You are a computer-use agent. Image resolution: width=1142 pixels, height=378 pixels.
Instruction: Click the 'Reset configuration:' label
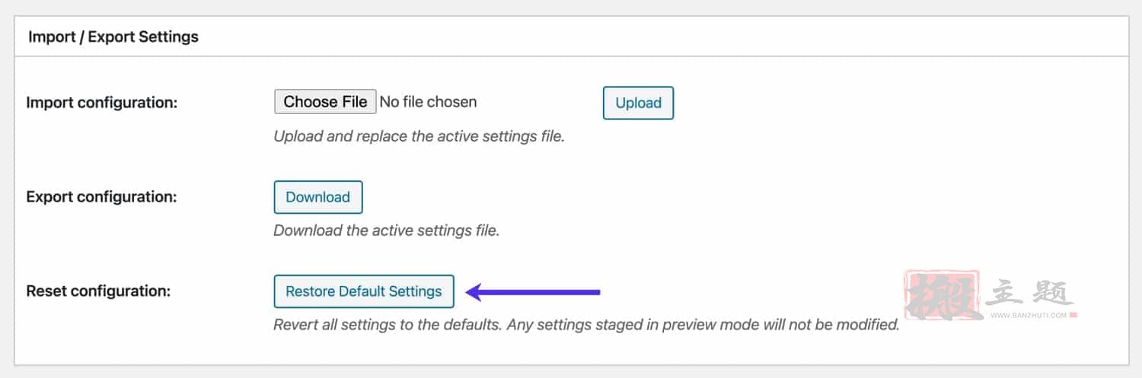click(98, 291)
